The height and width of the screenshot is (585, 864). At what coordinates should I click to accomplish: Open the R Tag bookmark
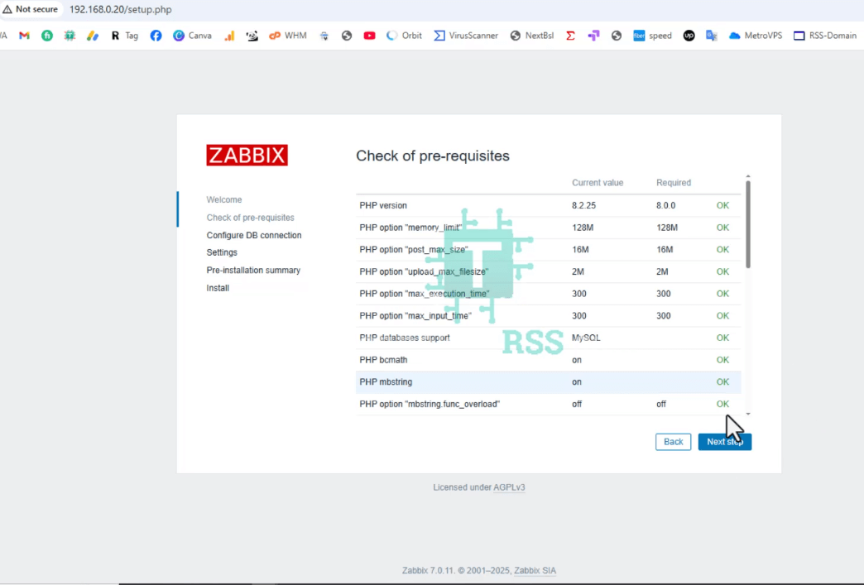pyautogui.click(x=124, y=36)
